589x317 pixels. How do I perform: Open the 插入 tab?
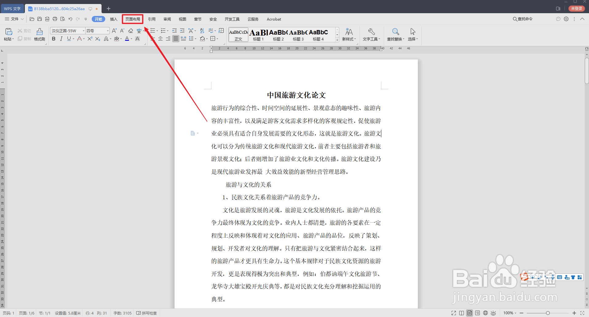coord(114,19)
